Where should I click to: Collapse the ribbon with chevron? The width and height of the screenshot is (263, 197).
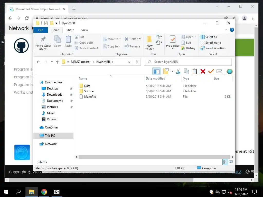point(226,30)
